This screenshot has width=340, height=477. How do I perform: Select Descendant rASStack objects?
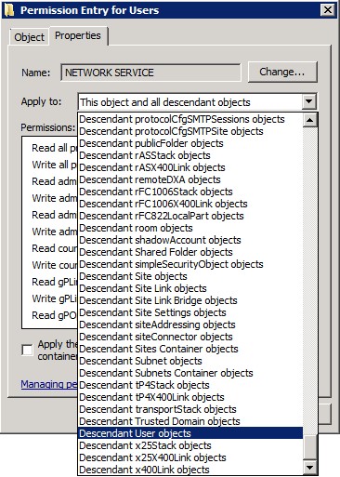190,155
